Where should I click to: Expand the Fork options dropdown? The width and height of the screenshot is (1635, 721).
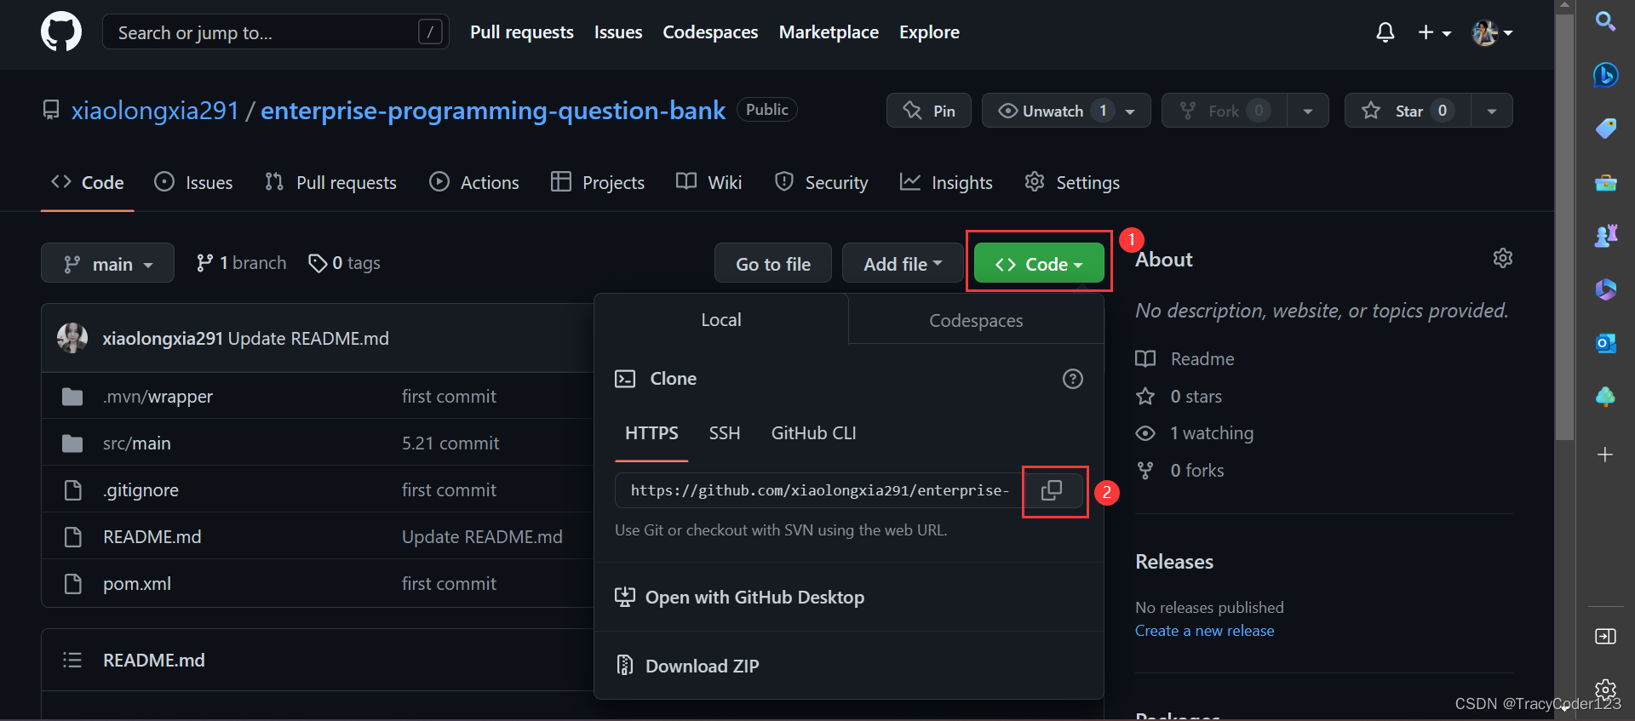point(1308,111)
